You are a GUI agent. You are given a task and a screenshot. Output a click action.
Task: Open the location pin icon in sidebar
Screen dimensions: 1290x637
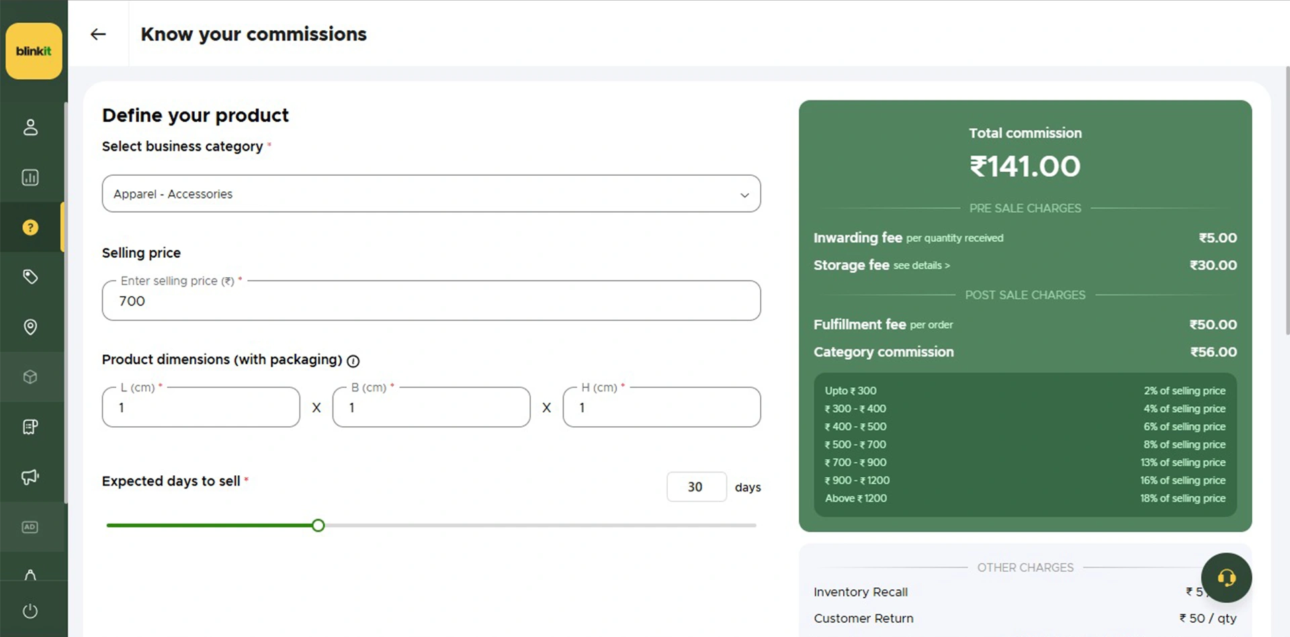[30, 327]
